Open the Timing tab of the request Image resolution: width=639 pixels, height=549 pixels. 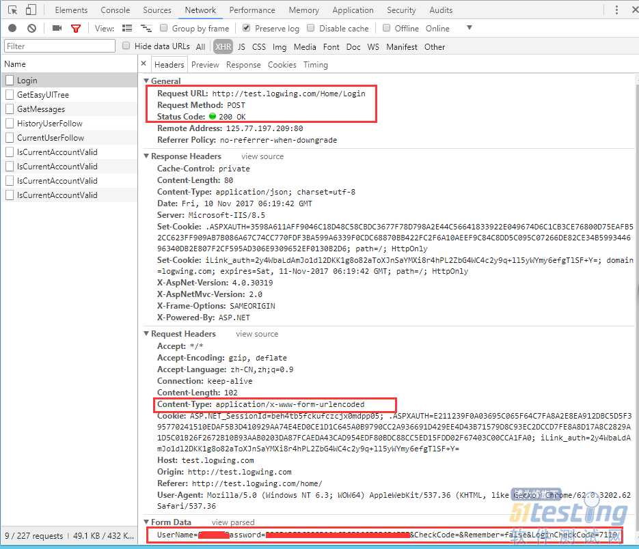tap(316, 65)
